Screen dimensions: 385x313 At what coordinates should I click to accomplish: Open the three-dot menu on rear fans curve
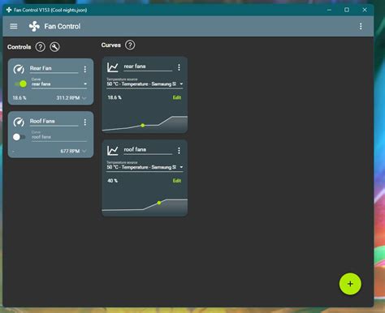click(x=179, y=67)
